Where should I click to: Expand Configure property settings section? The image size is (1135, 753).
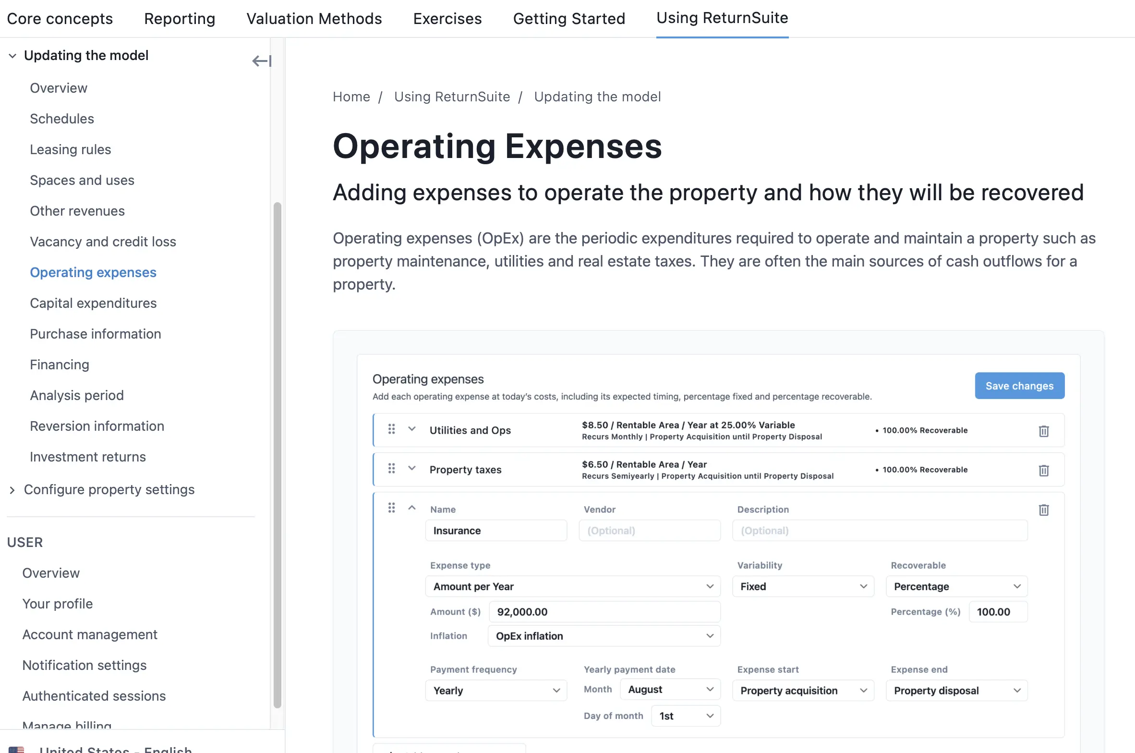pos(12,490)
